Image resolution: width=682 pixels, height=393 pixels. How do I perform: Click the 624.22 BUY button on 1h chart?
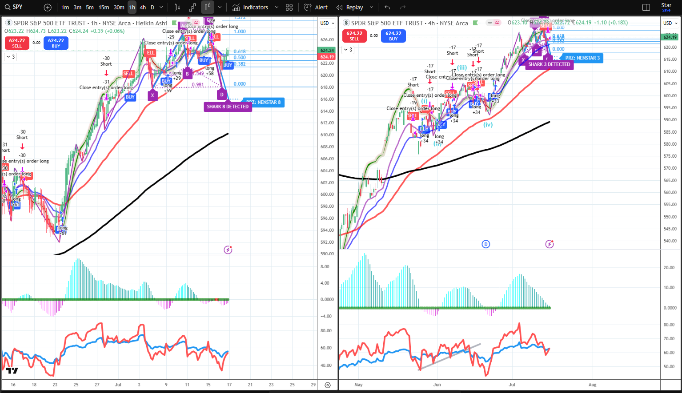56,43
